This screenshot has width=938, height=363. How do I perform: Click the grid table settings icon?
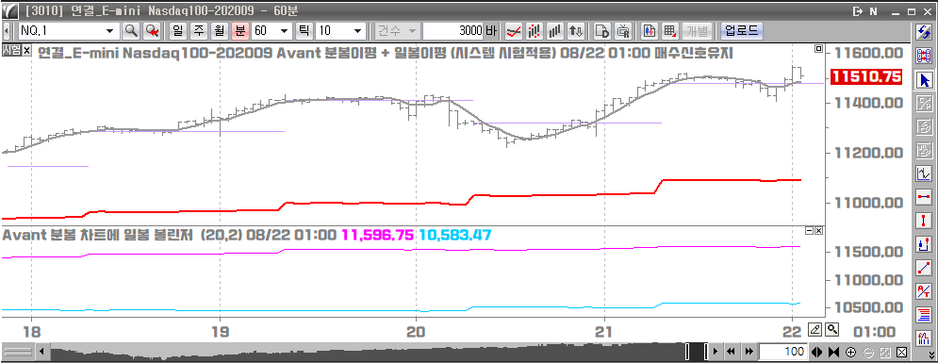click(669, 30)
